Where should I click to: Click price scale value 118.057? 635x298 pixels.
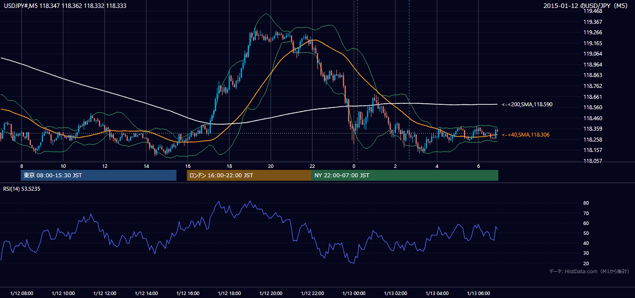[593, 161]
